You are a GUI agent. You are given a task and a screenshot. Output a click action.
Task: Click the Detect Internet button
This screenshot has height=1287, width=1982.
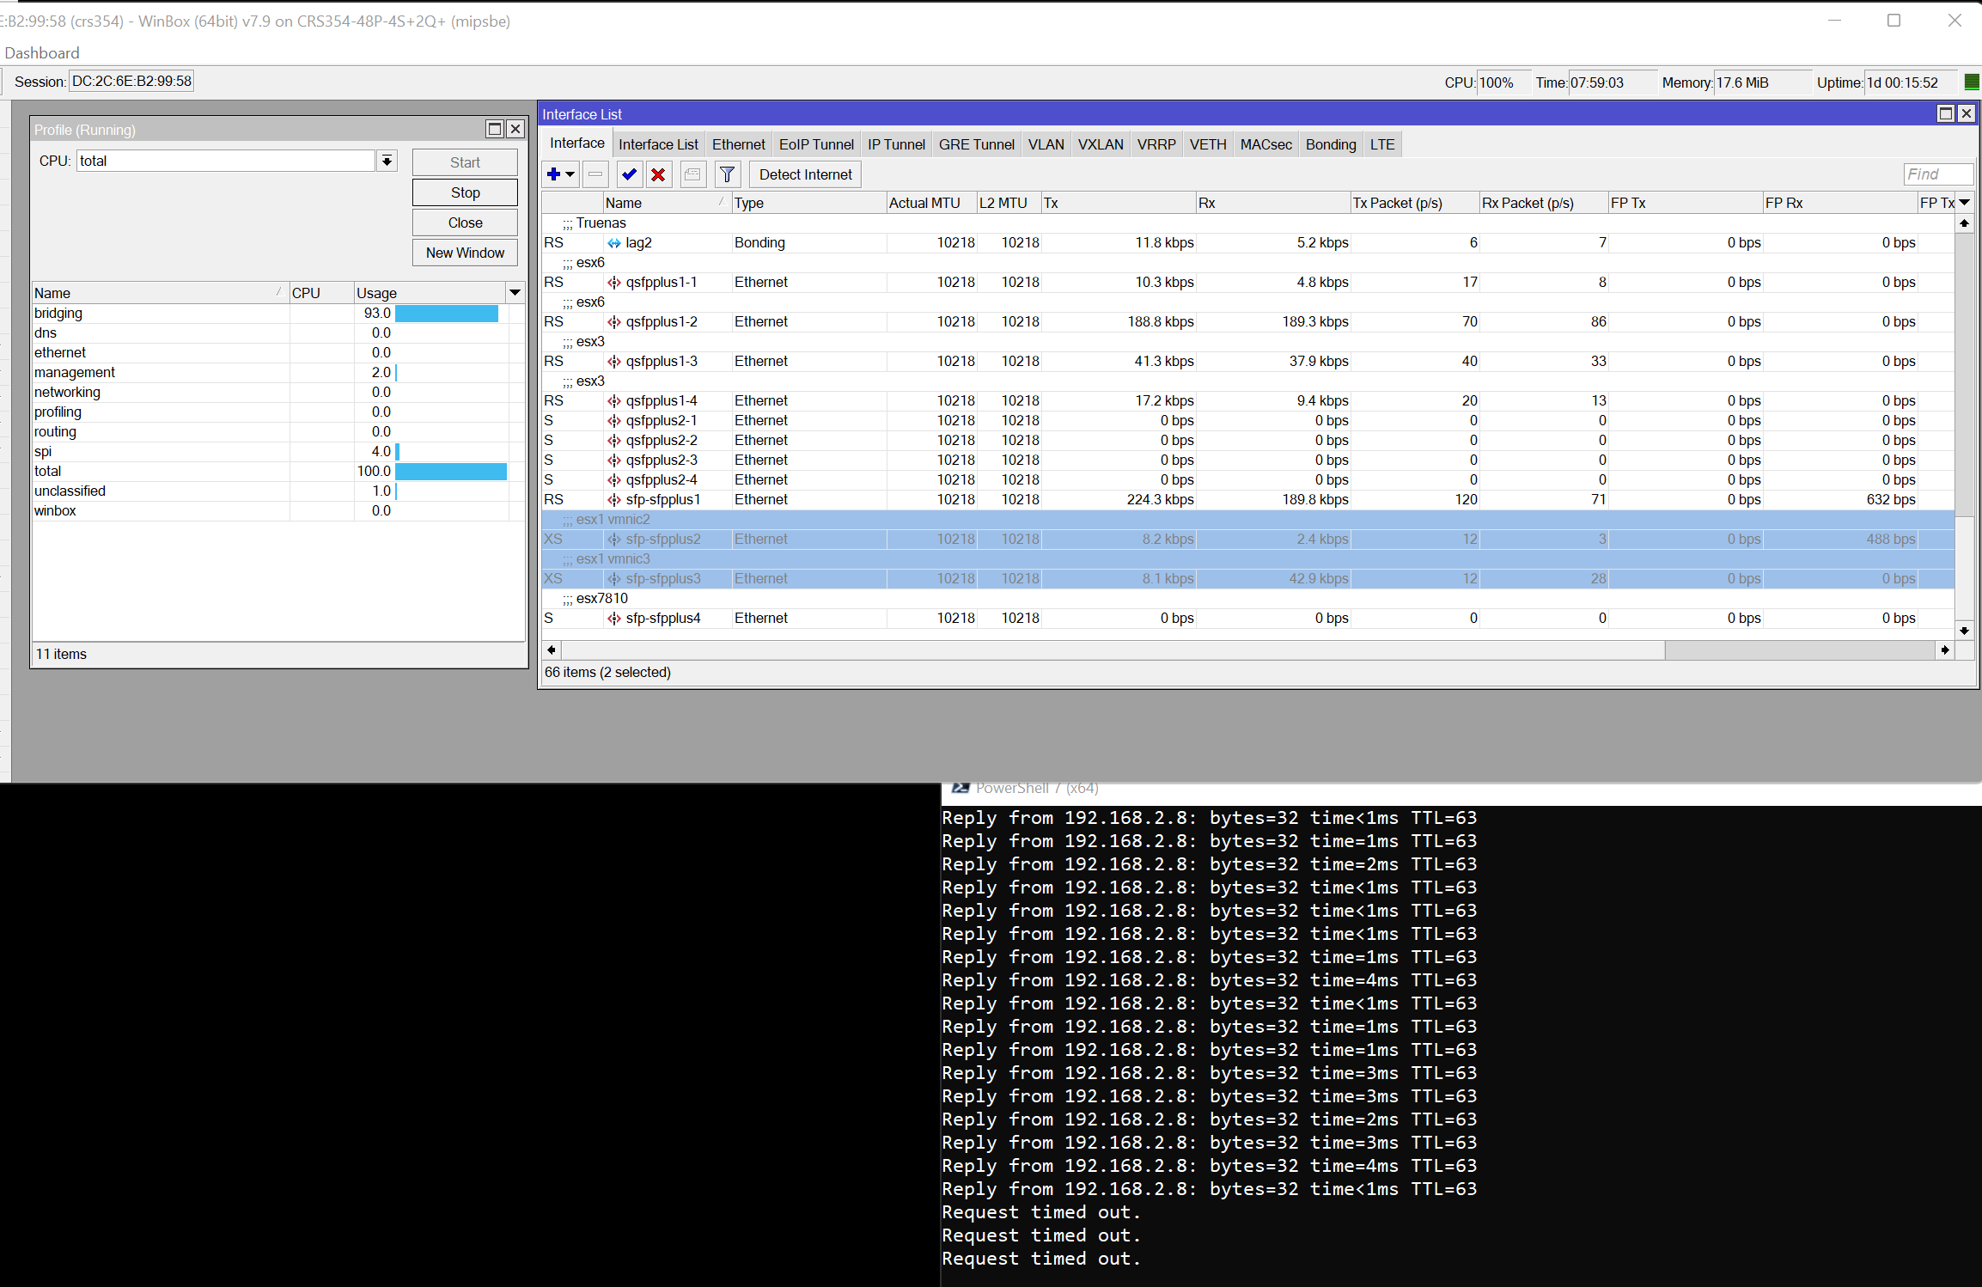804,174
